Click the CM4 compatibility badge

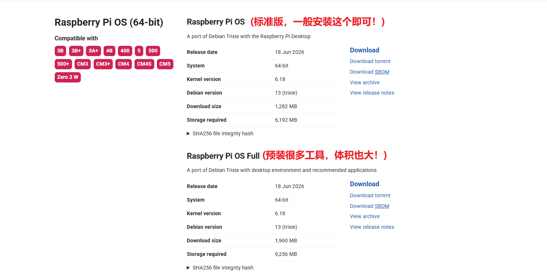point(123,64)
